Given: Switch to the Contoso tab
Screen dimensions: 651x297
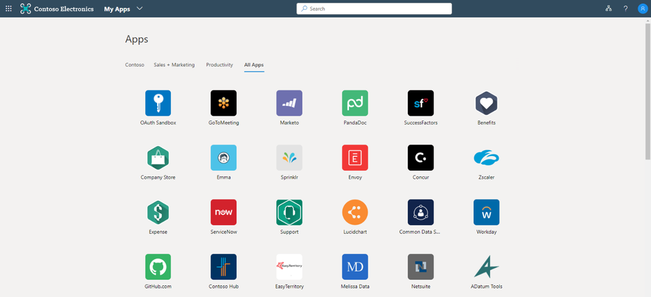Looking at the screenshot, I should 134,65.
